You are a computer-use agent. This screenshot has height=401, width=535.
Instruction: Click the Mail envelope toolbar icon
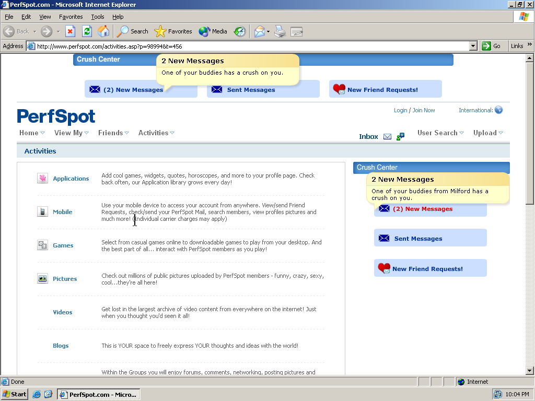click(260, 31)
